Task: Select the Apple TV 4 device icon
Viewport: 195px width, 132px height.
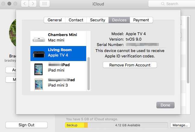Action: 39,54
